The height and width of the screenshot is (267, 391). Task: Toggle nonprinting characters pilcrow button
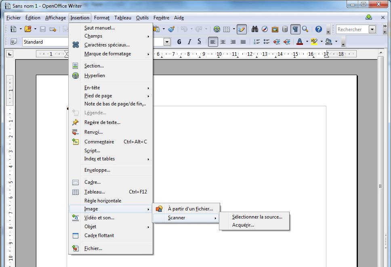pos(296,29)
